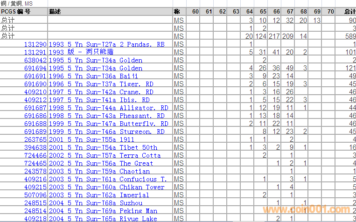This screenshot has height=222, width=356.
Task: Select the 描述 column header
Action: [x=55, y=11]
